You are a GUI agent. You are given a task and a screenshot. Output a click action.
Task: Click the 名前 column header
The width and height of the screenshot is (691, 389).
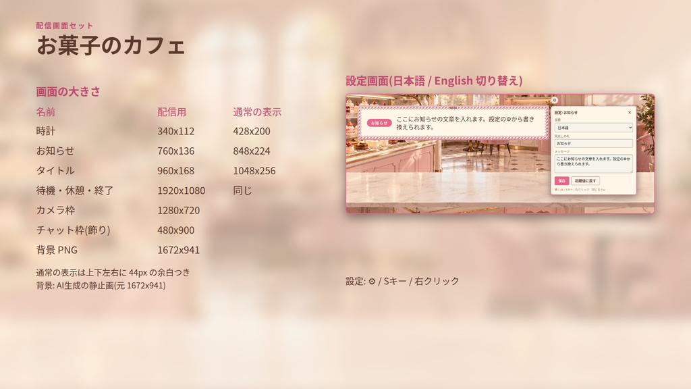[46, 112]
